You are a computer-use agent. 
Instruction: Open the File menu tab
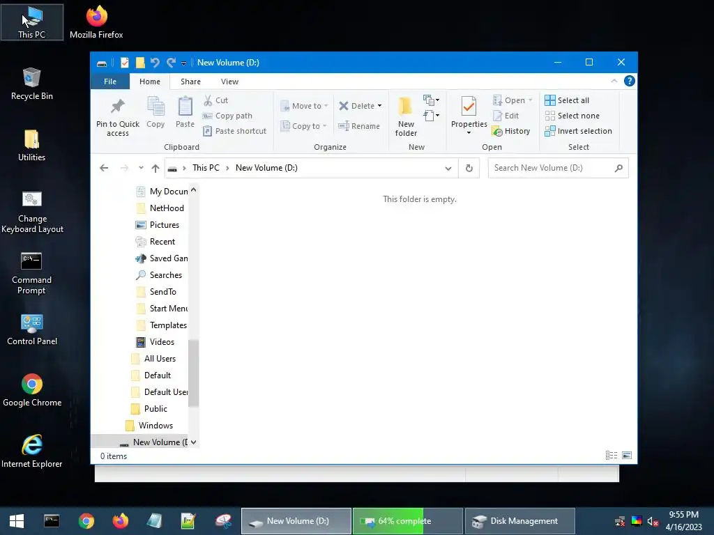coord(109,82)
